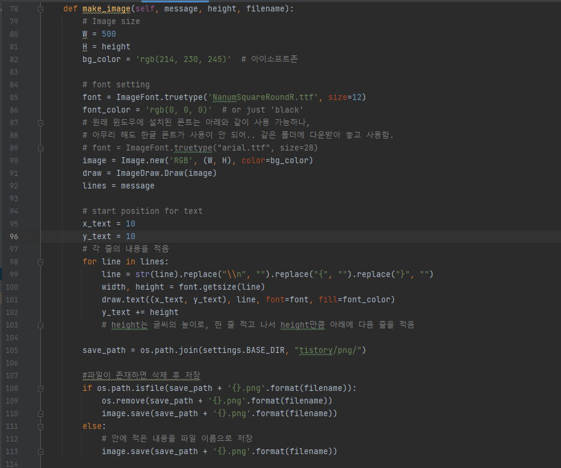Click the y_text = 10 line

coord(109,237)
